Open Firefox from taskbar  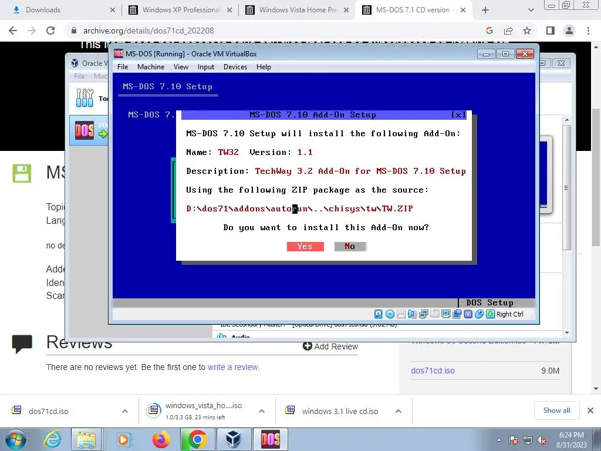161,439
